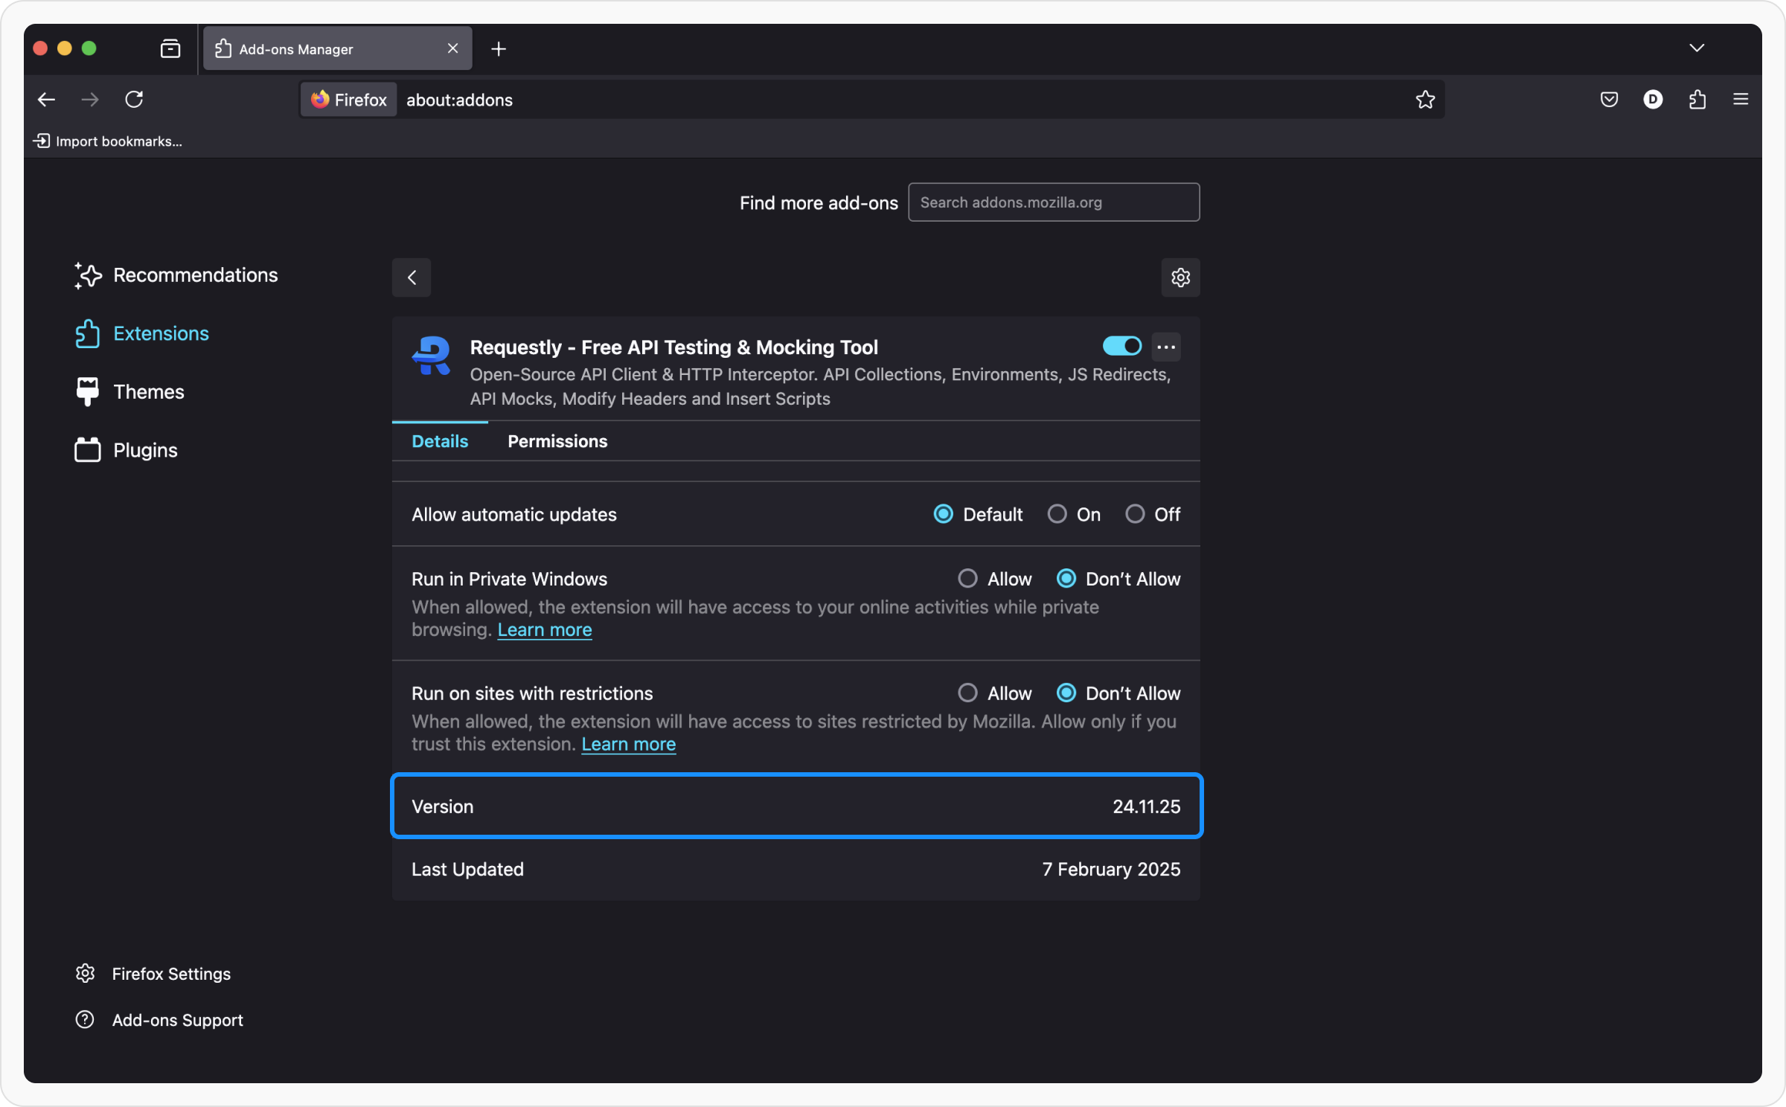
Task: Open the extensions puzzle icon in toolbar
Action: tap(1697, 99)
